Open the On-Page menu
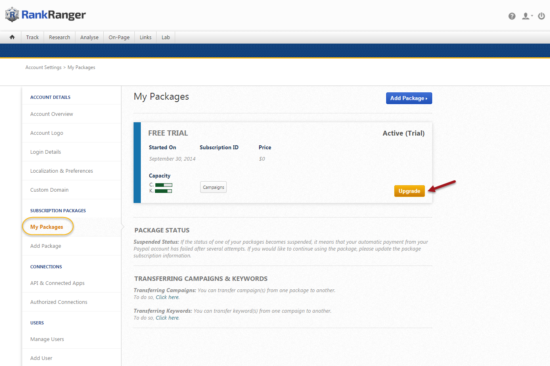 coord(119,37)
